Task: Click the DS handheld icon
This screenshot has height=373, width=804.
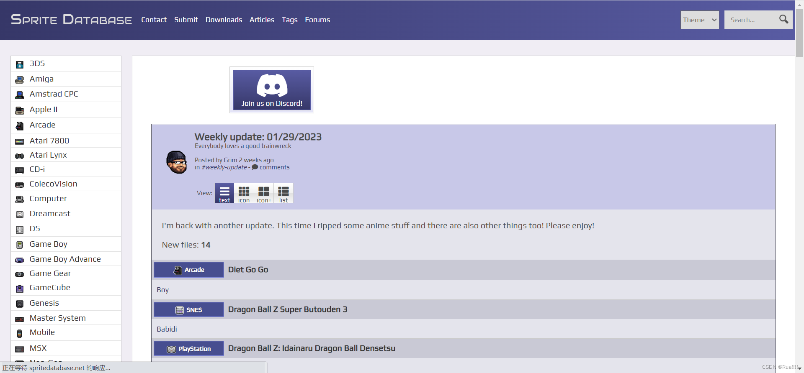Action: click(20, 230)
